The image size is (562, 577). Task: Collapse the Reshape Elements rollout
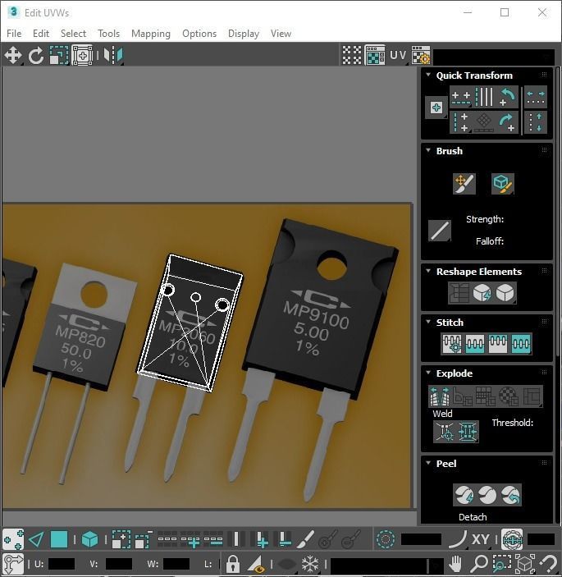point(428,271)
